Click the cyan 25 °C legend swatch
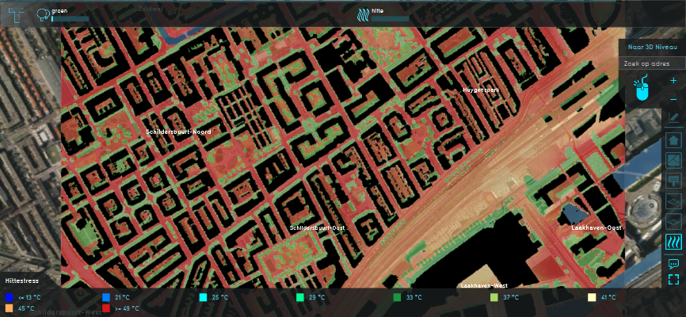Screen dimensions: 686x317 click(x=203, y=297)
